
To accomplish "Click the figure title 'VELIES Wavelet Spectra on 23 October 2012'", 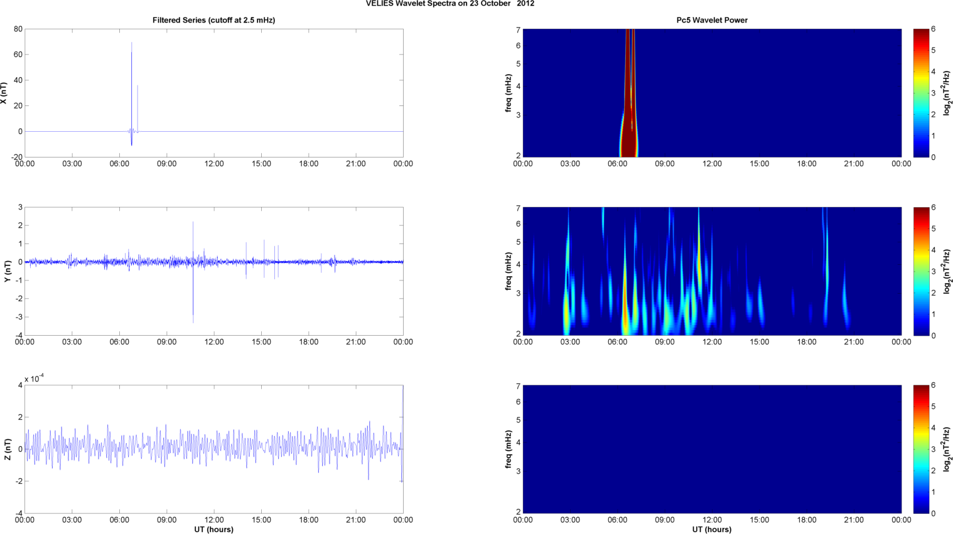I will [x=450, y=4].
